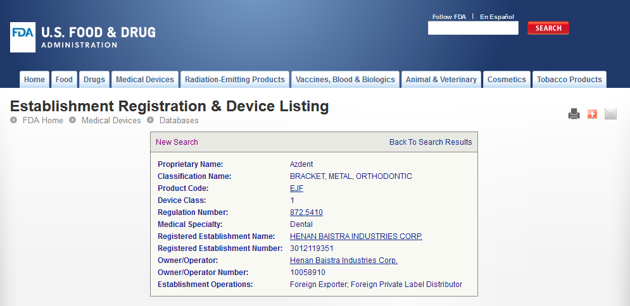
Task: Click owner/operator number 10058910
Action: pyautogui.click(x=308, y=272)
